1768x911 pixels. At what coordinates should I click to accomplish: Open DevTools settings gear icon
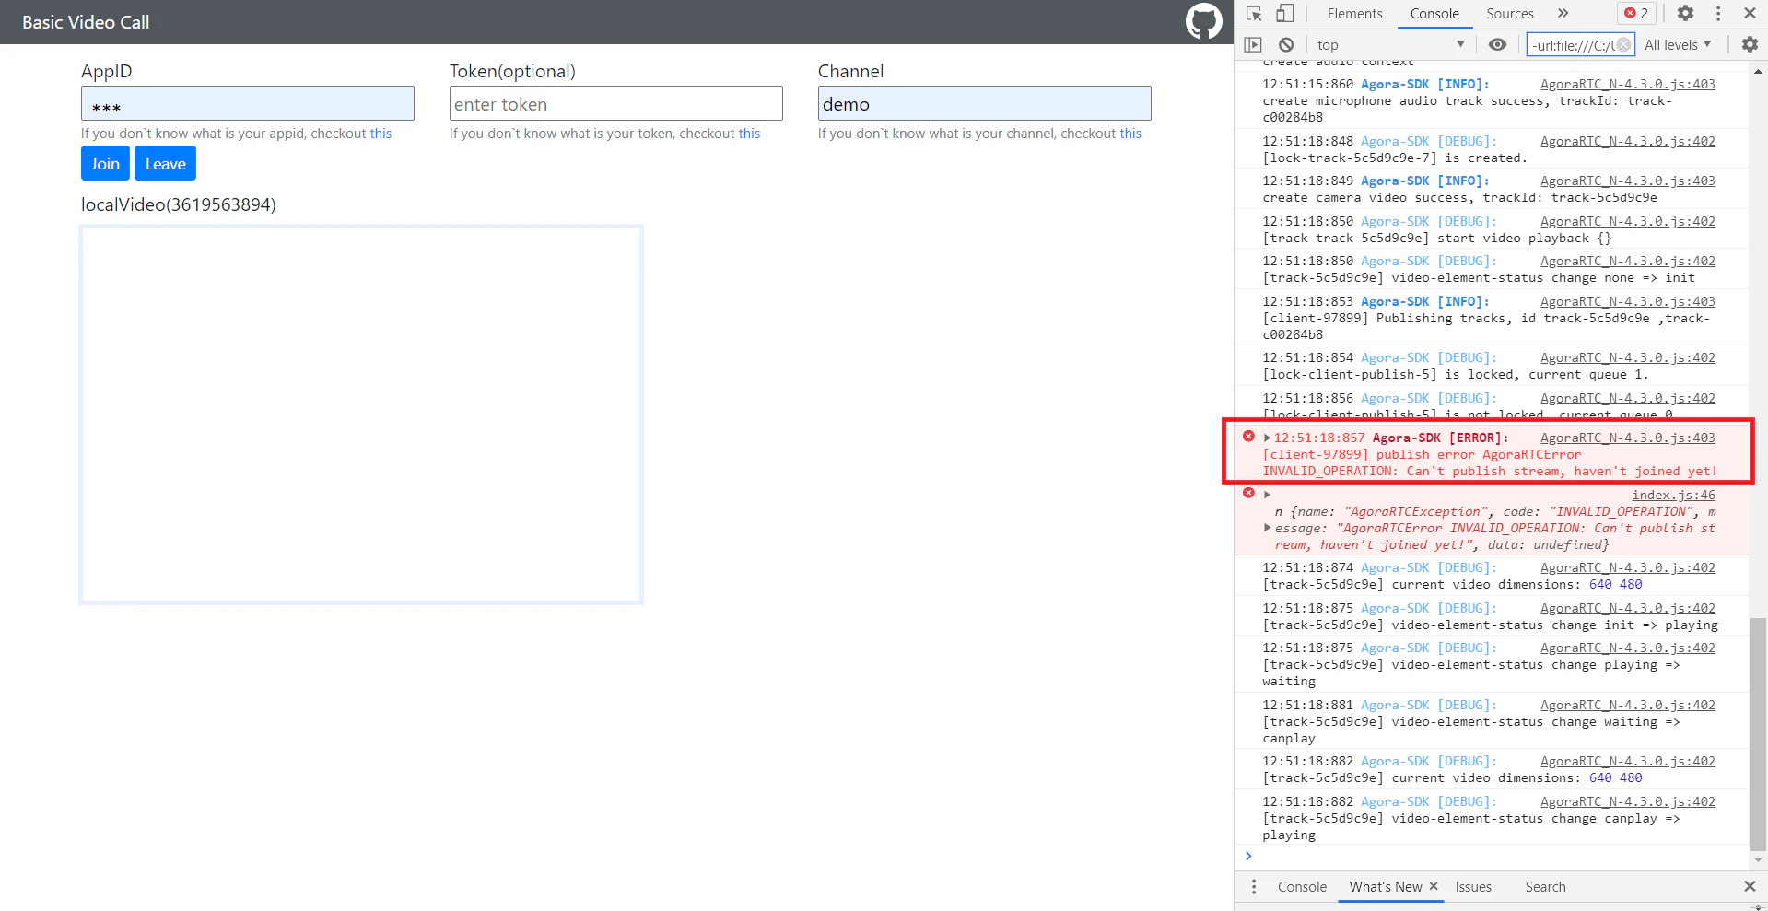point(1685,14)
